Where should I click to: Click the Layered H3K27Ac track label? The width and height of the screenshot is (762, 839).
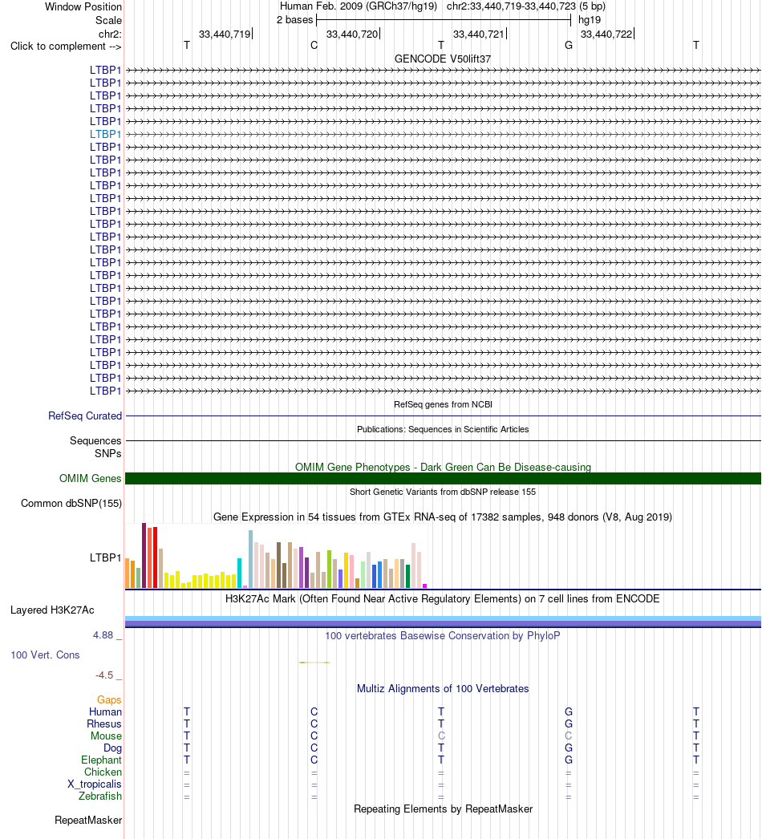point(52,610)
